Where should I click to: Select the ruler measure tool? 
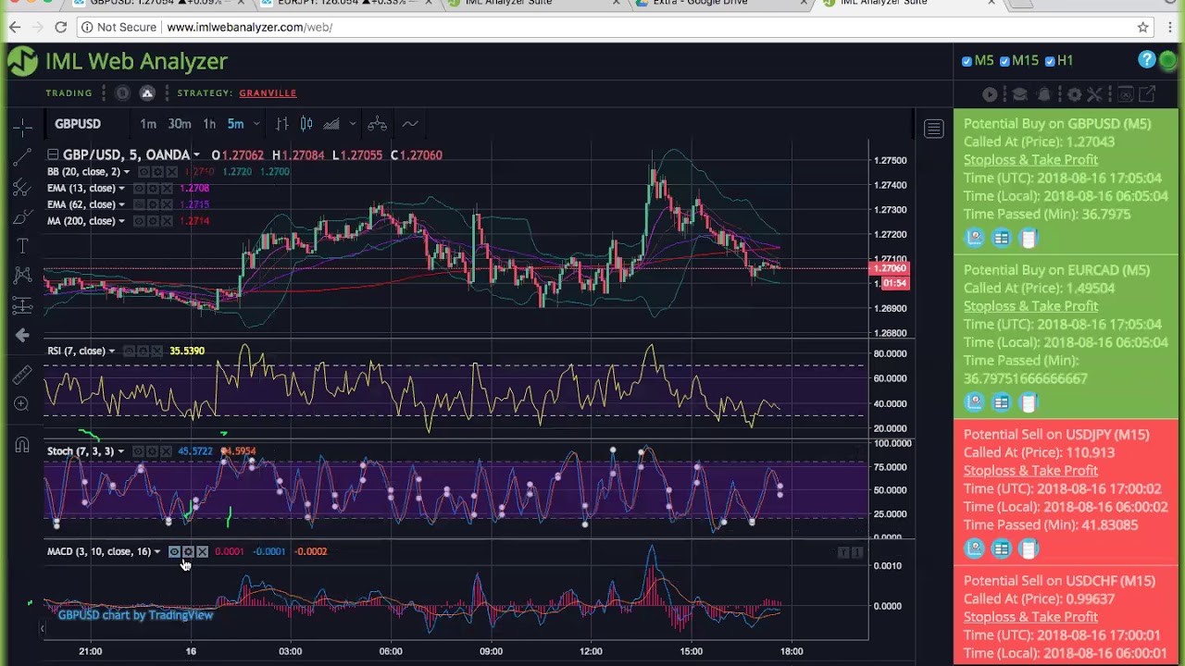pyautogui.click(x=22, y=375)
